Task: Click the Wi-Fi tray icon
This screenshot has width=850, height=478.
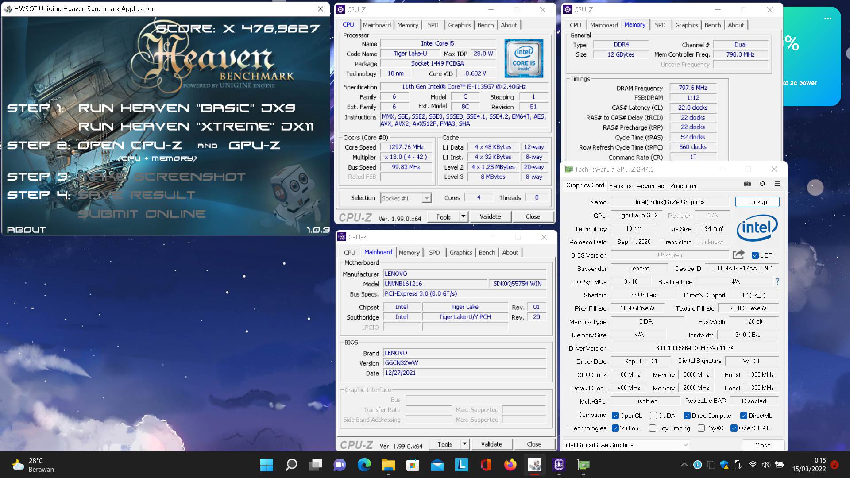Action: point(753,465)
